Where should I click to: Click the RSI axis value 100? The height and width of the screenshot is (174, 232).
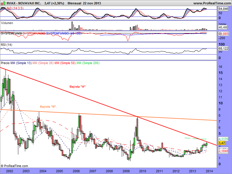click(x=222, y=44)
